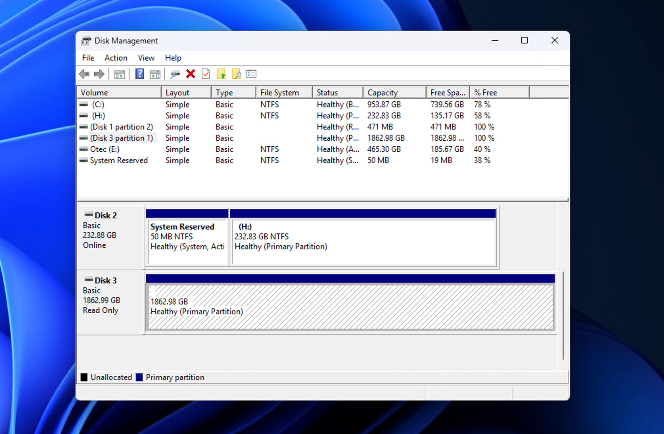
Task: Click the blue Primary partition legend swatch
Action: point(139,377)
